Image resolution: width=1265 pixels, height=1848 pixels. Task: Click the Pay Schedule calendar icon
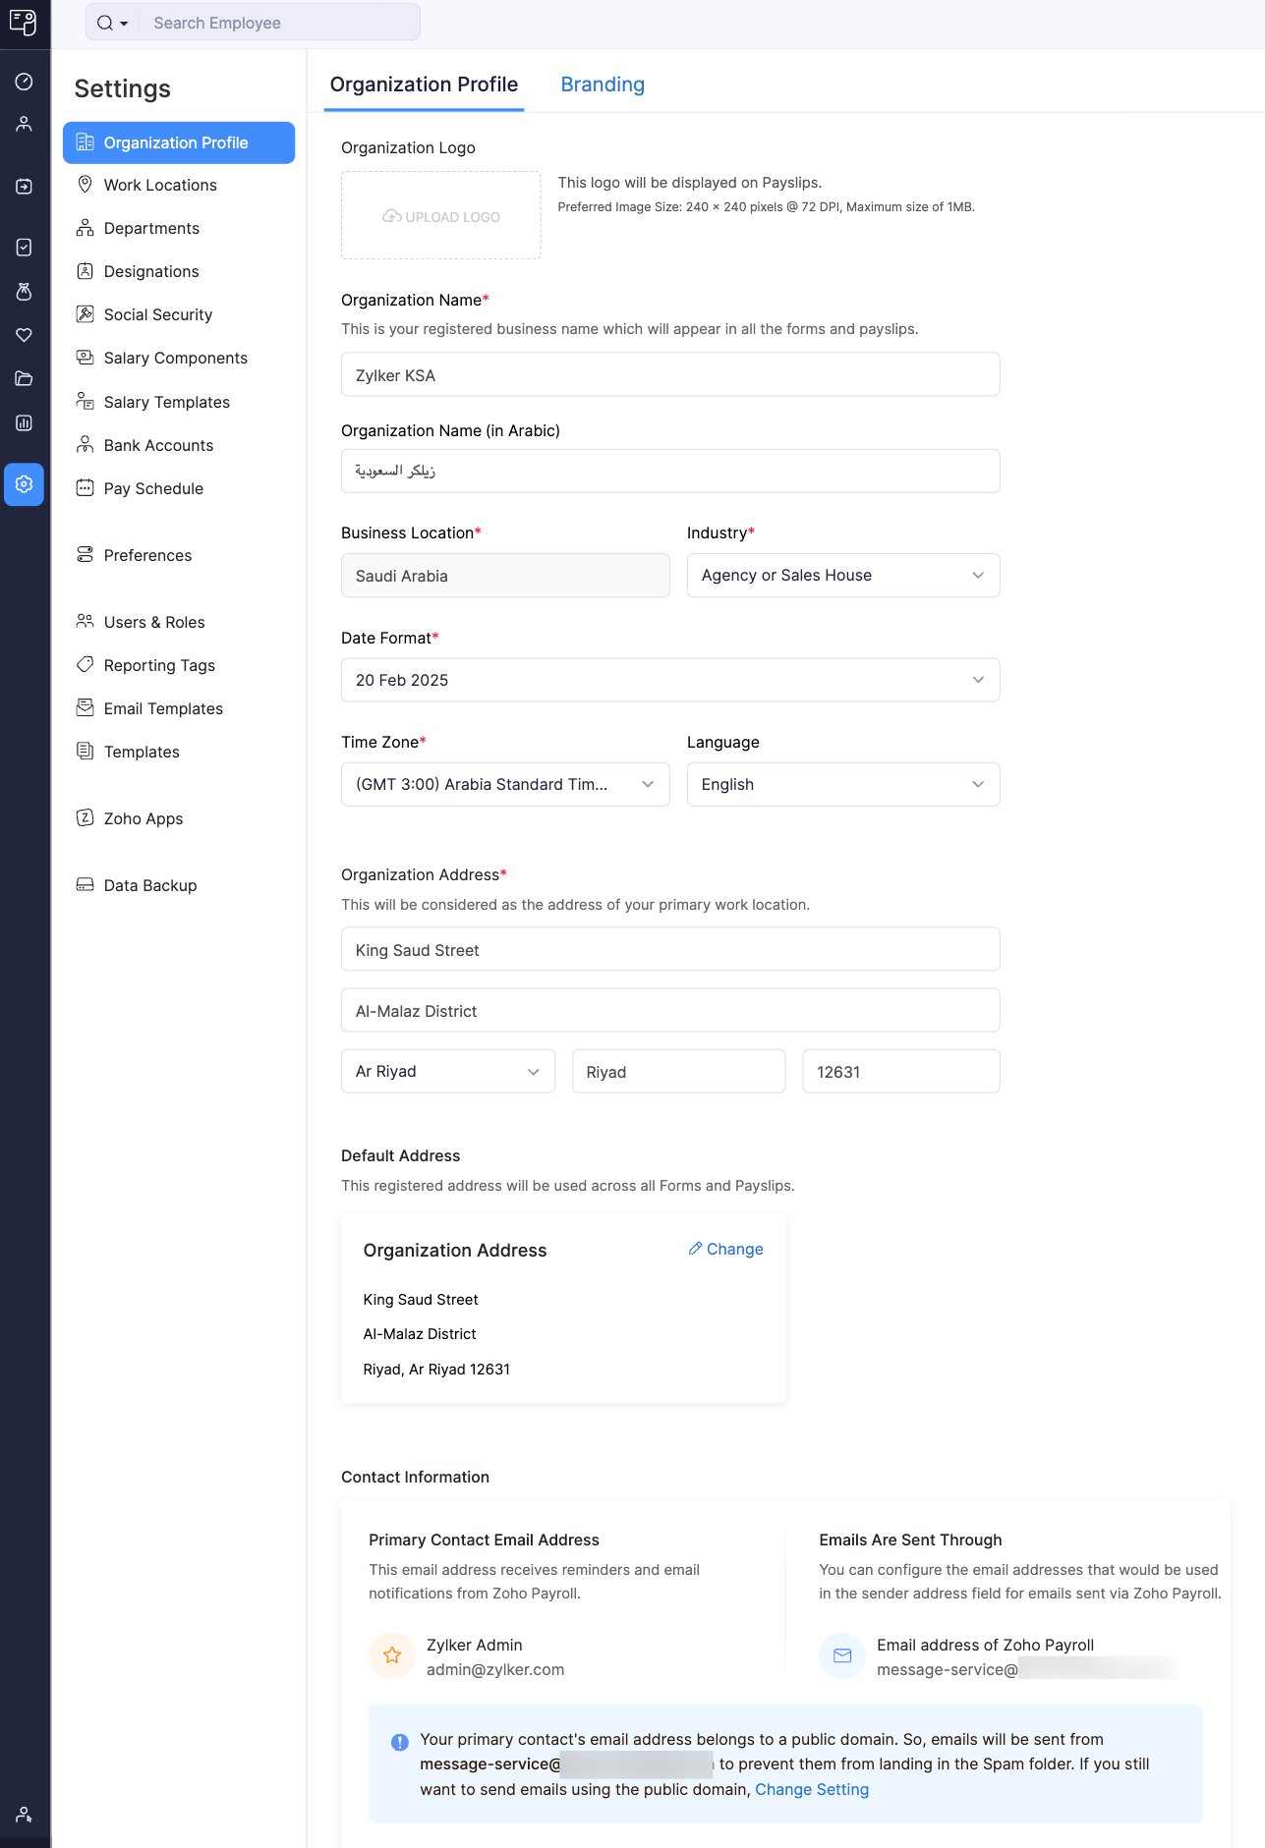click(x=86, y=488)
